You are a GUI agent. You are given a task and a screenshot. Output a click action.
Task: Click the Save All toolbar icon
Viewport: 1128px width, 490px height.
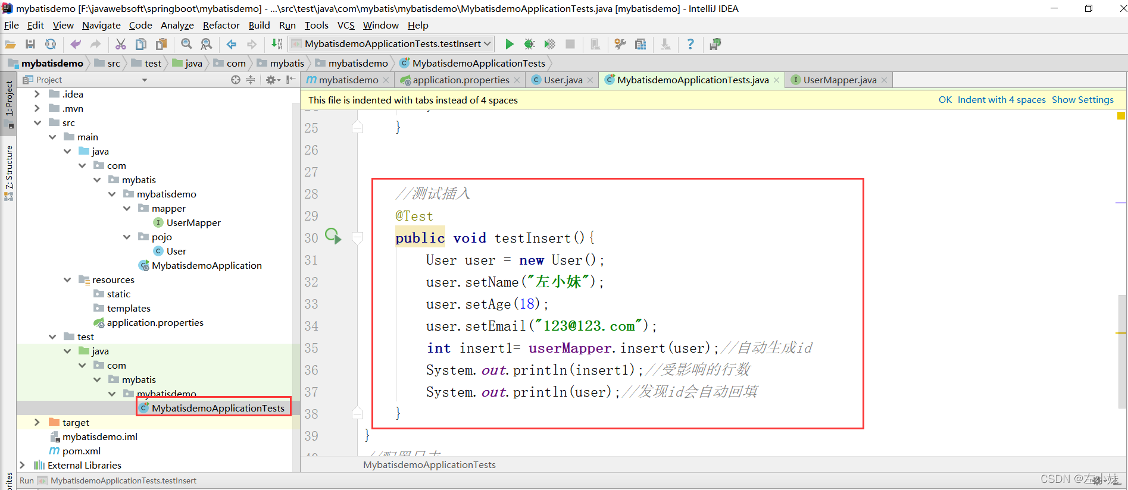pyautogui.click(x=30, y=44)
